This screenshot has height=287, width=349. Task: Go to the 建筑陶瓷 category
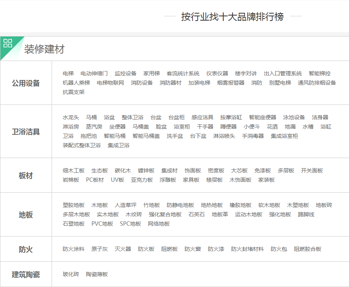click(26, 275)
